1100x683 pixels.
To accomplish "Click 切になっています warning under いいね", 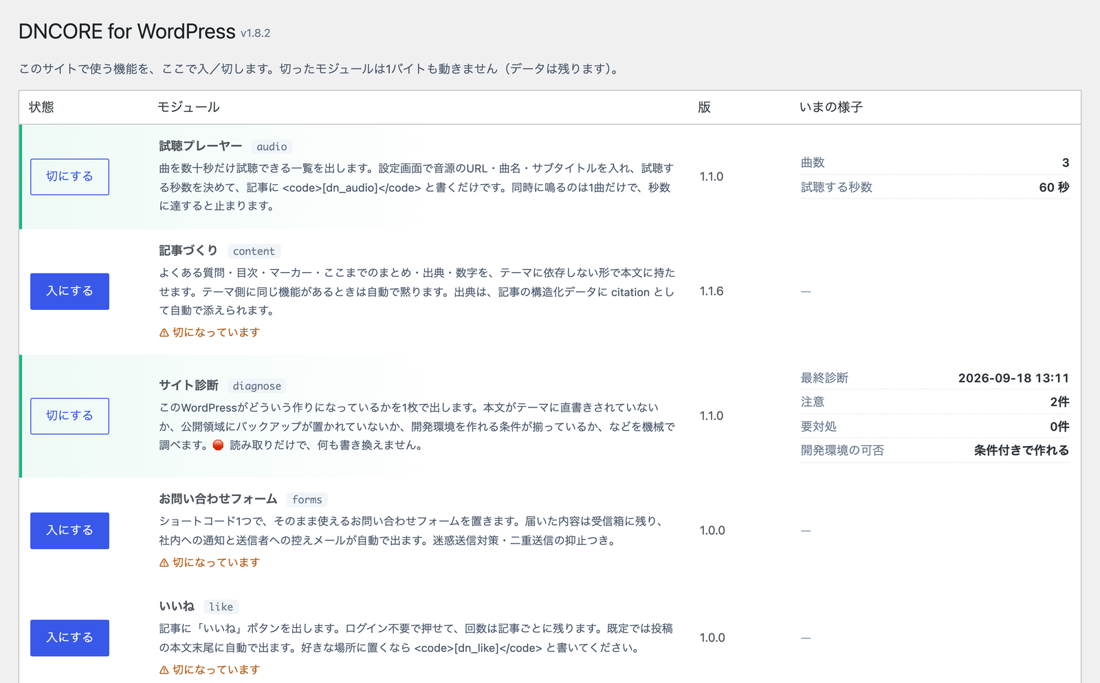I will point(216,670).
